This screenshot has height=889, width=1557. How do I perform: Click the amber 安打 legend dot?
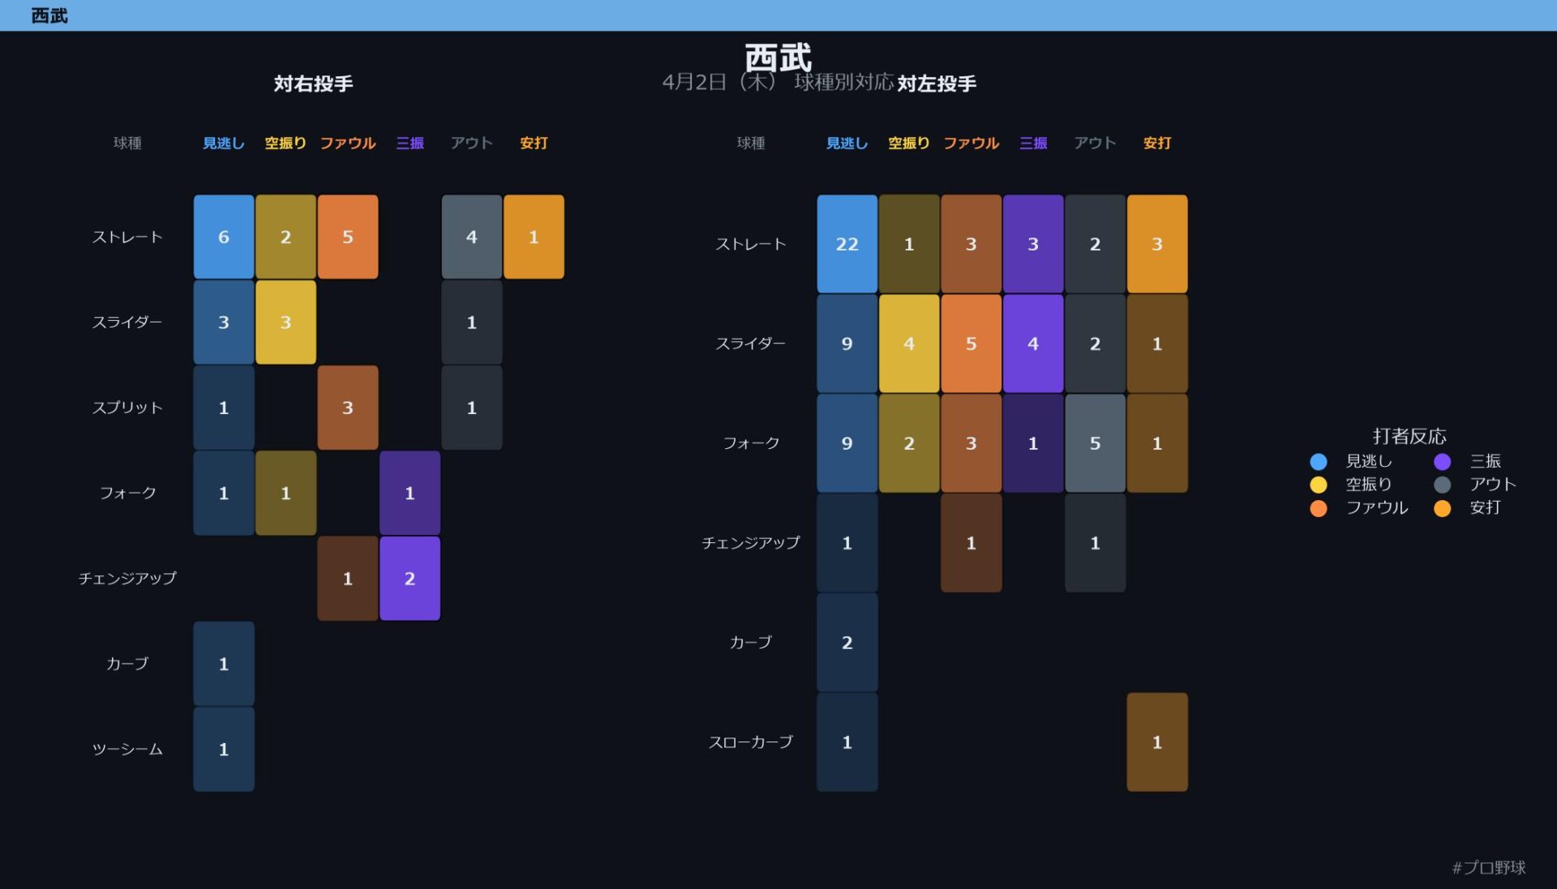click(x=1443, y=508)
